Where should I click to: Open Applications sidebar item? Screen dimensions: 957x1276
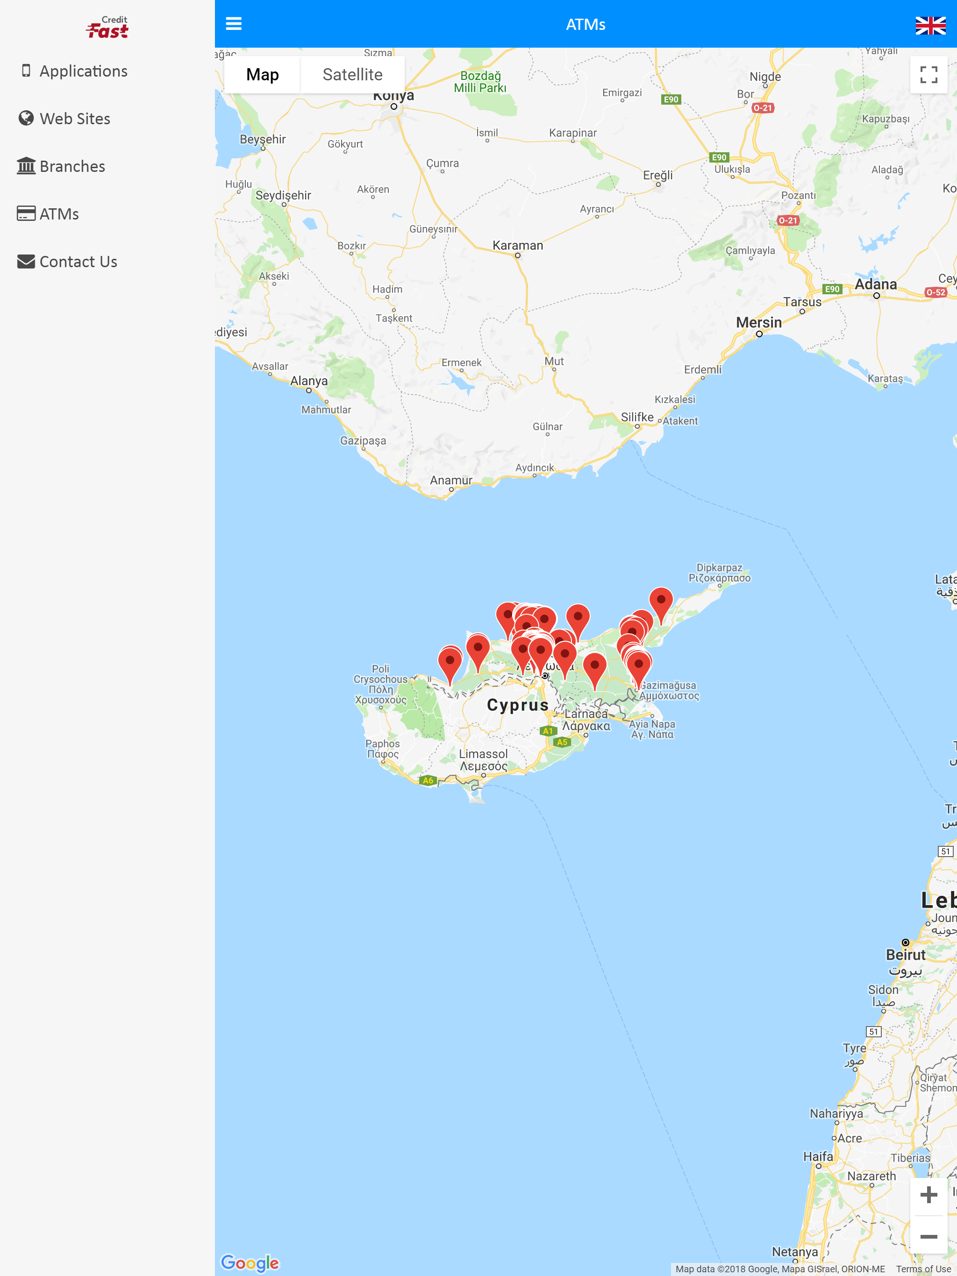tap(83, 71)
